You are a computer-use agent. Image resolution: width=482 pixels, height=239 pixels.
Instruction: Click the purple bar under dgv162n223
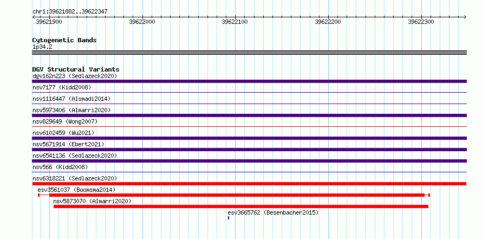pyautogui.click(x=249, y=81)
